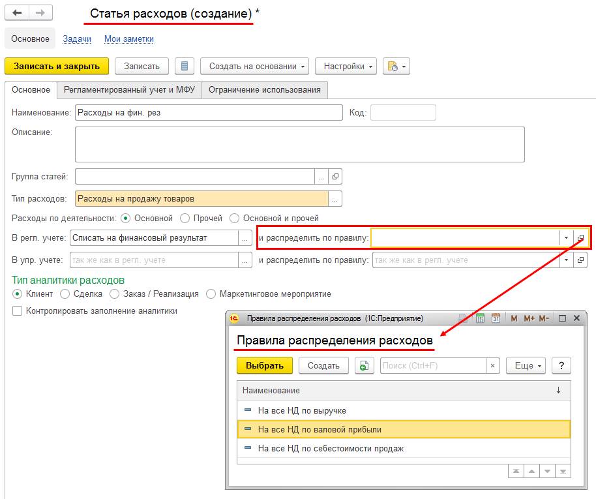Click the 1C logo icon in the rules window

pyautogui.click(x=234, y=318)
